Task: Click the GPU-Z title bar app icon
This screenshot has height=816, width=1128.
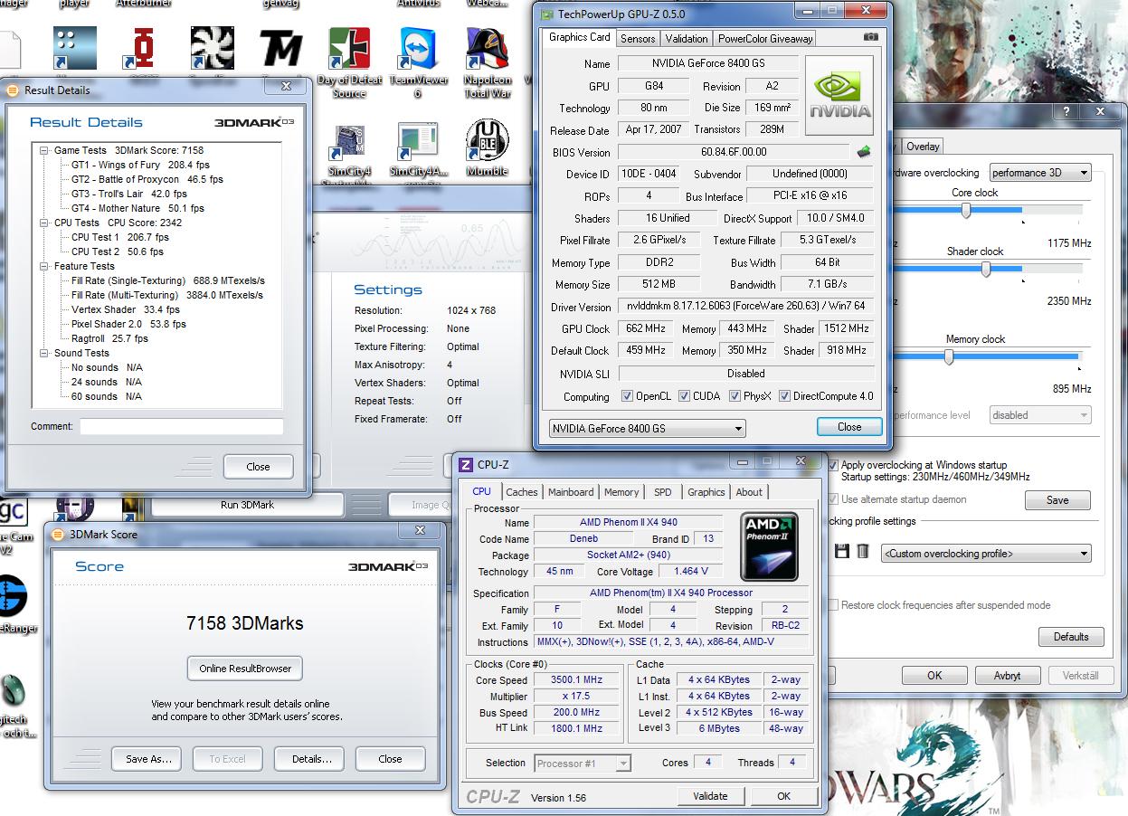Action: (545, 14)
